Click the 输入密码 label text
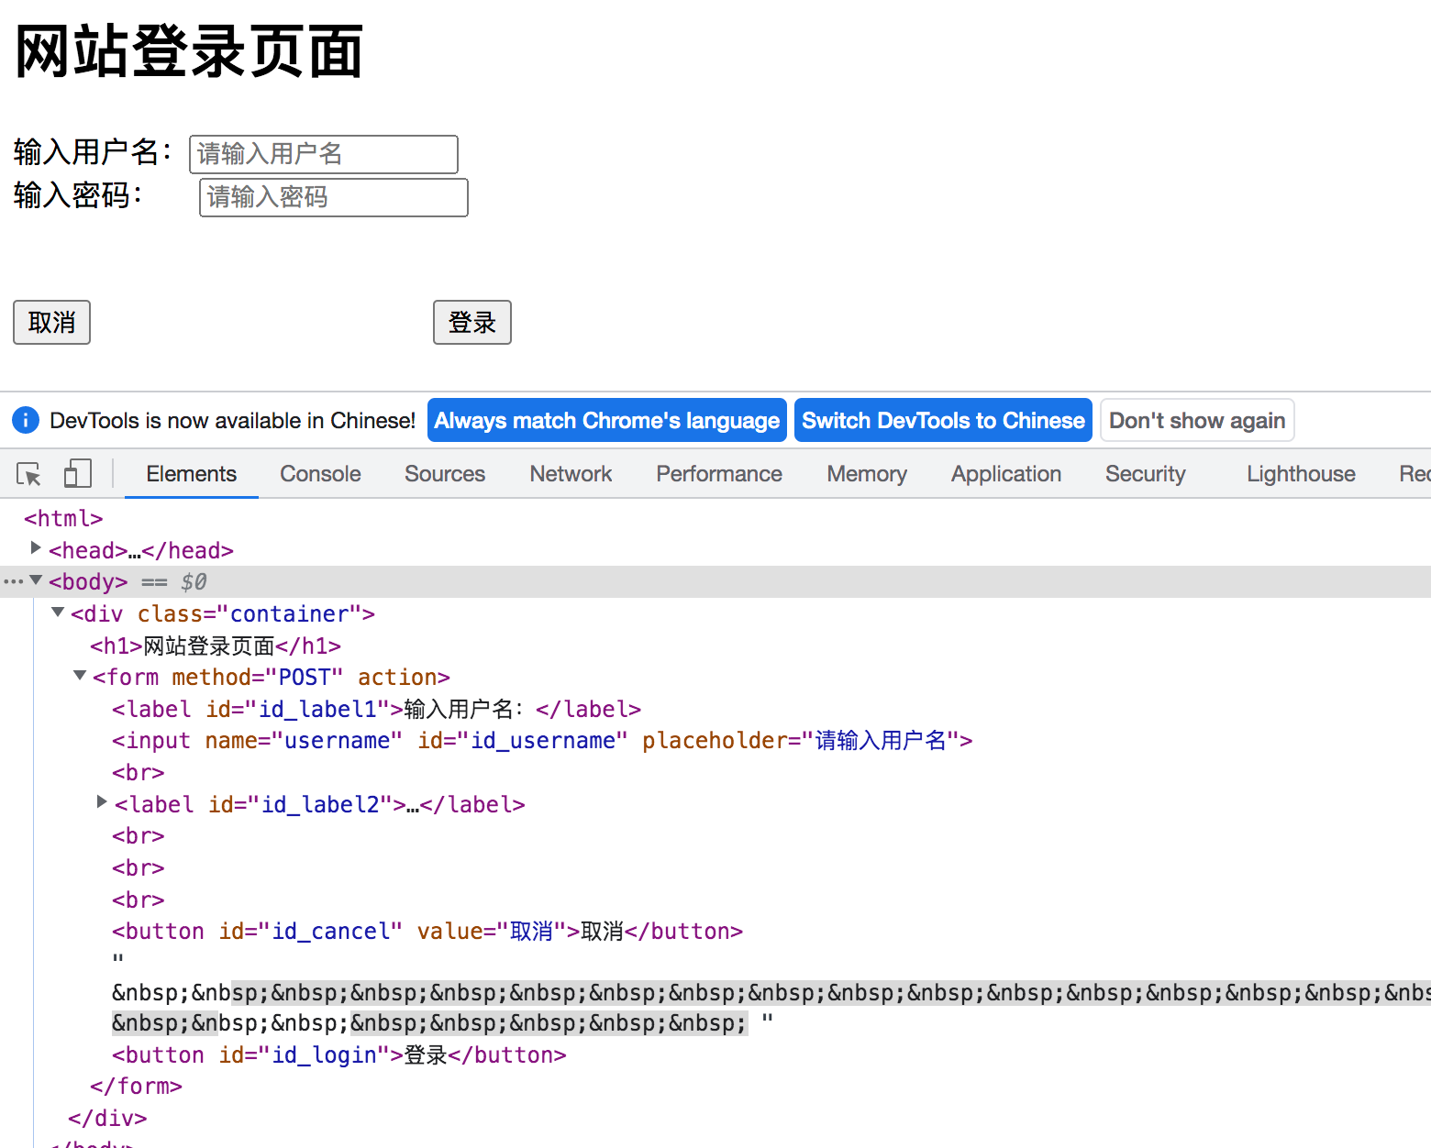1431x1148 pixels. tap(78, 195)
